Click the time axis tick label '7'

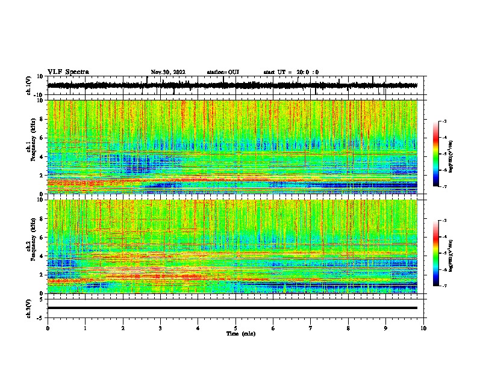311,328
